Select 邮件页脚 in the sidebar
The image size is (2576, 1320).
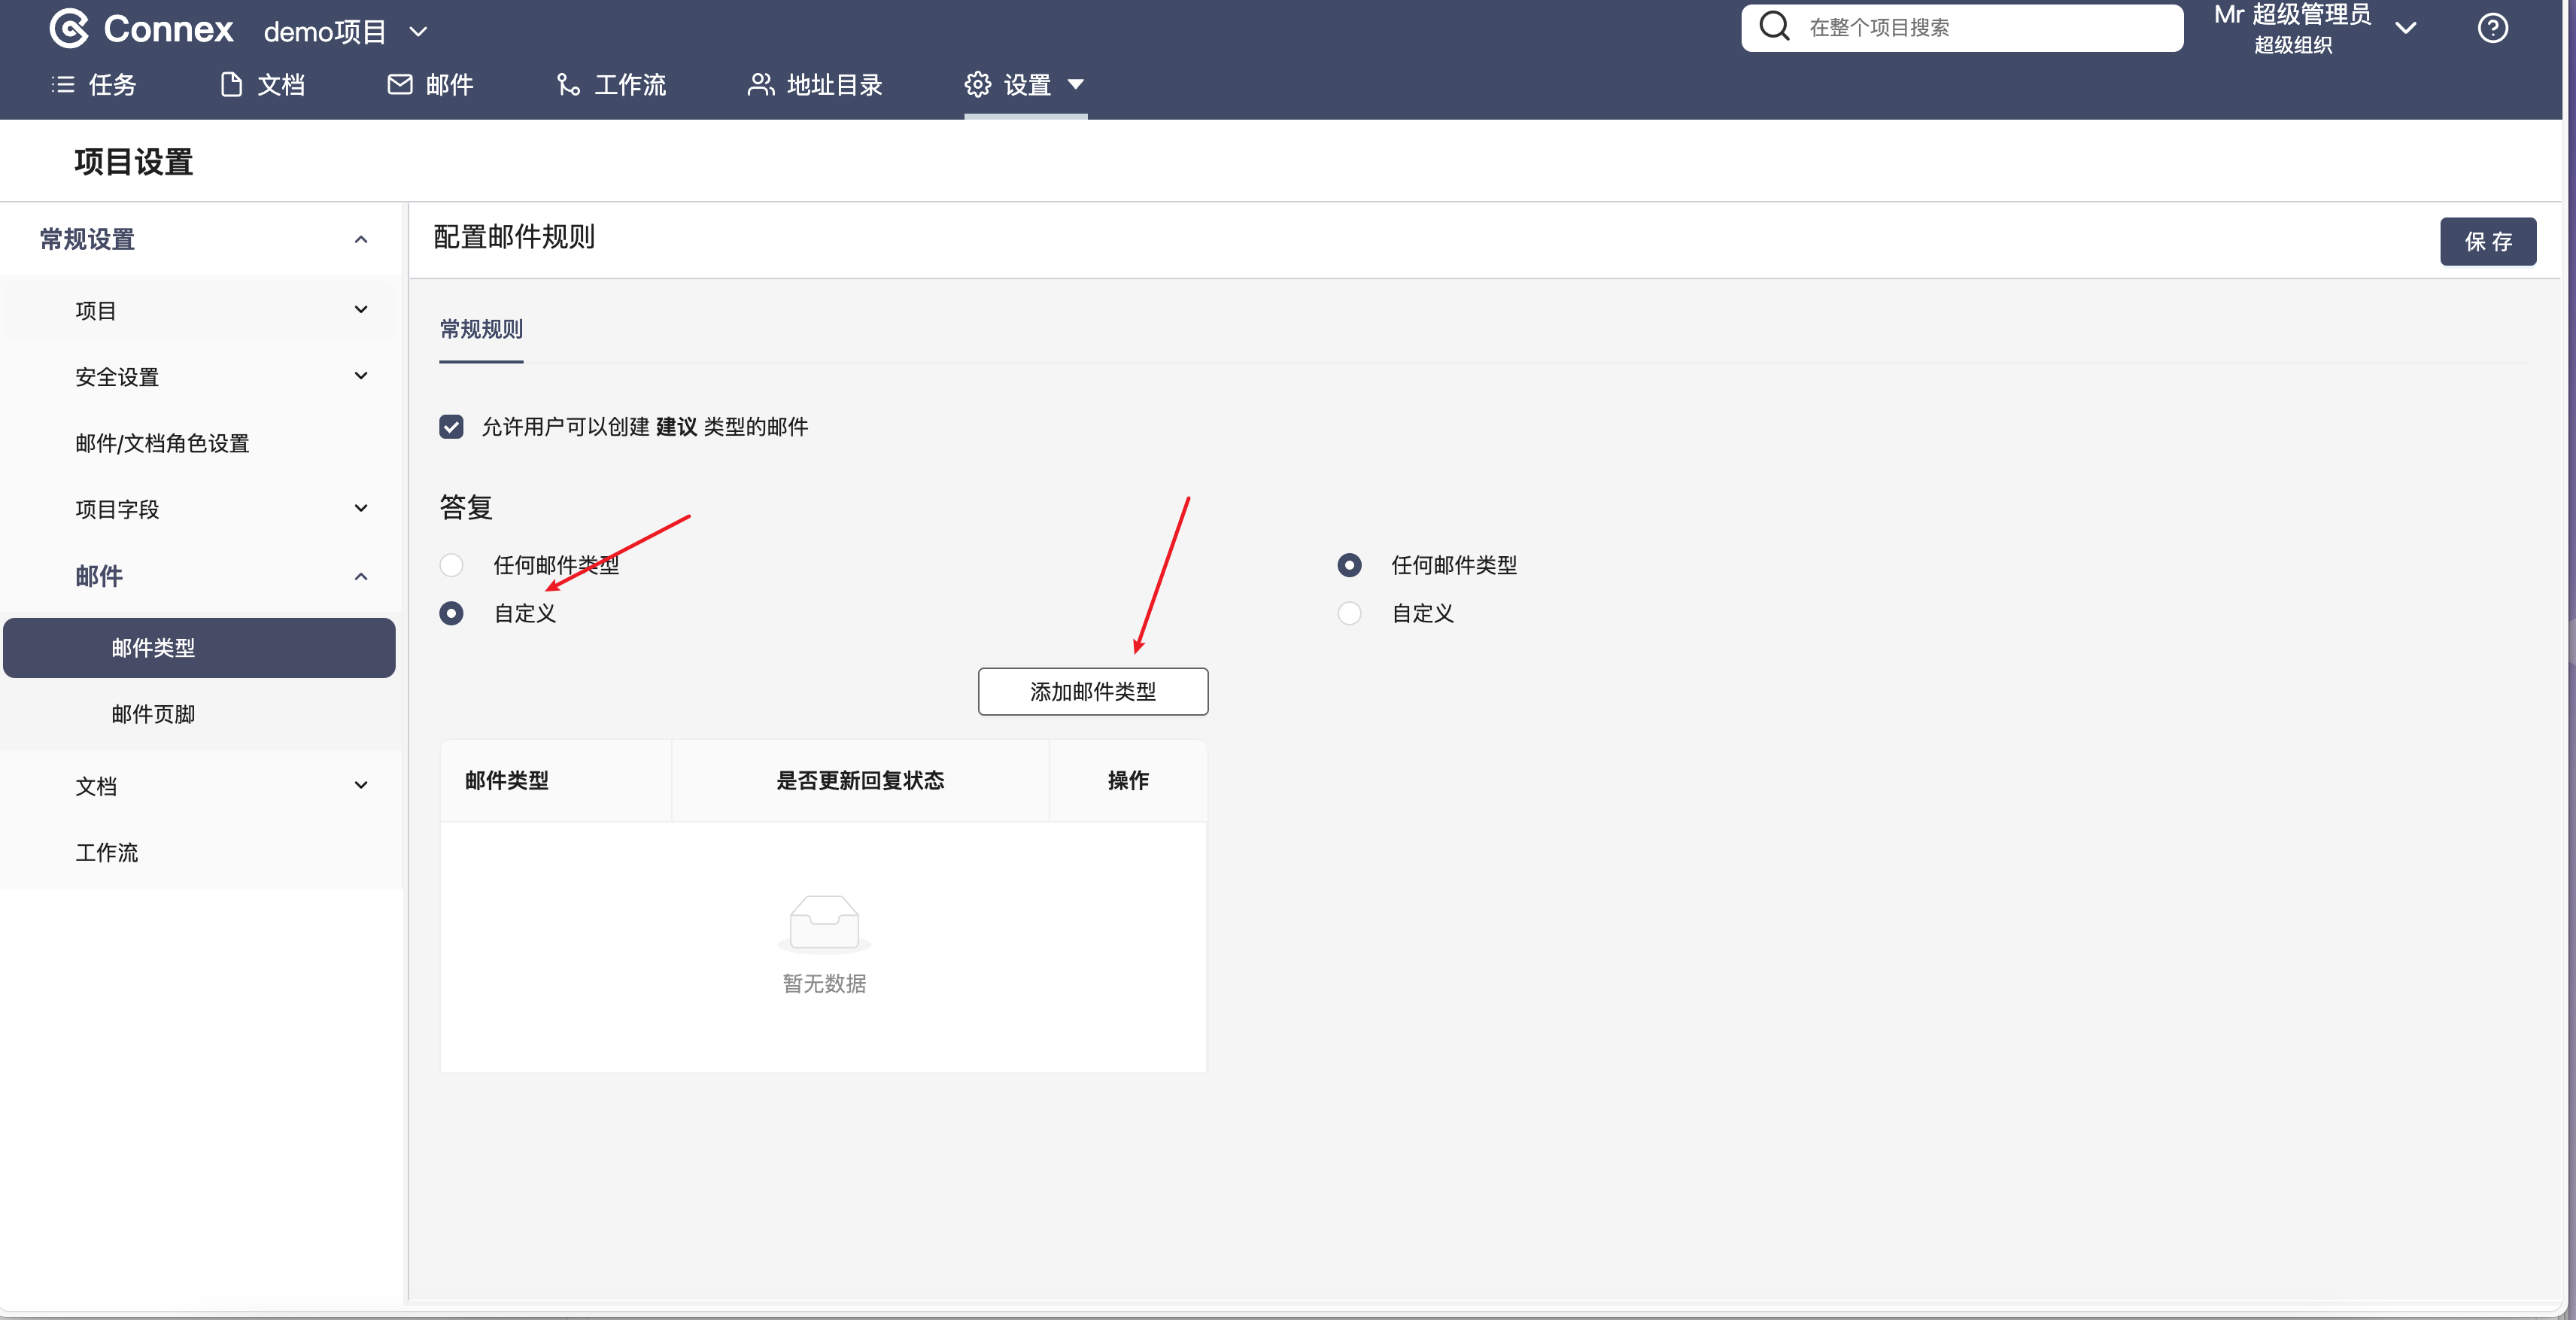pos(153,714)
